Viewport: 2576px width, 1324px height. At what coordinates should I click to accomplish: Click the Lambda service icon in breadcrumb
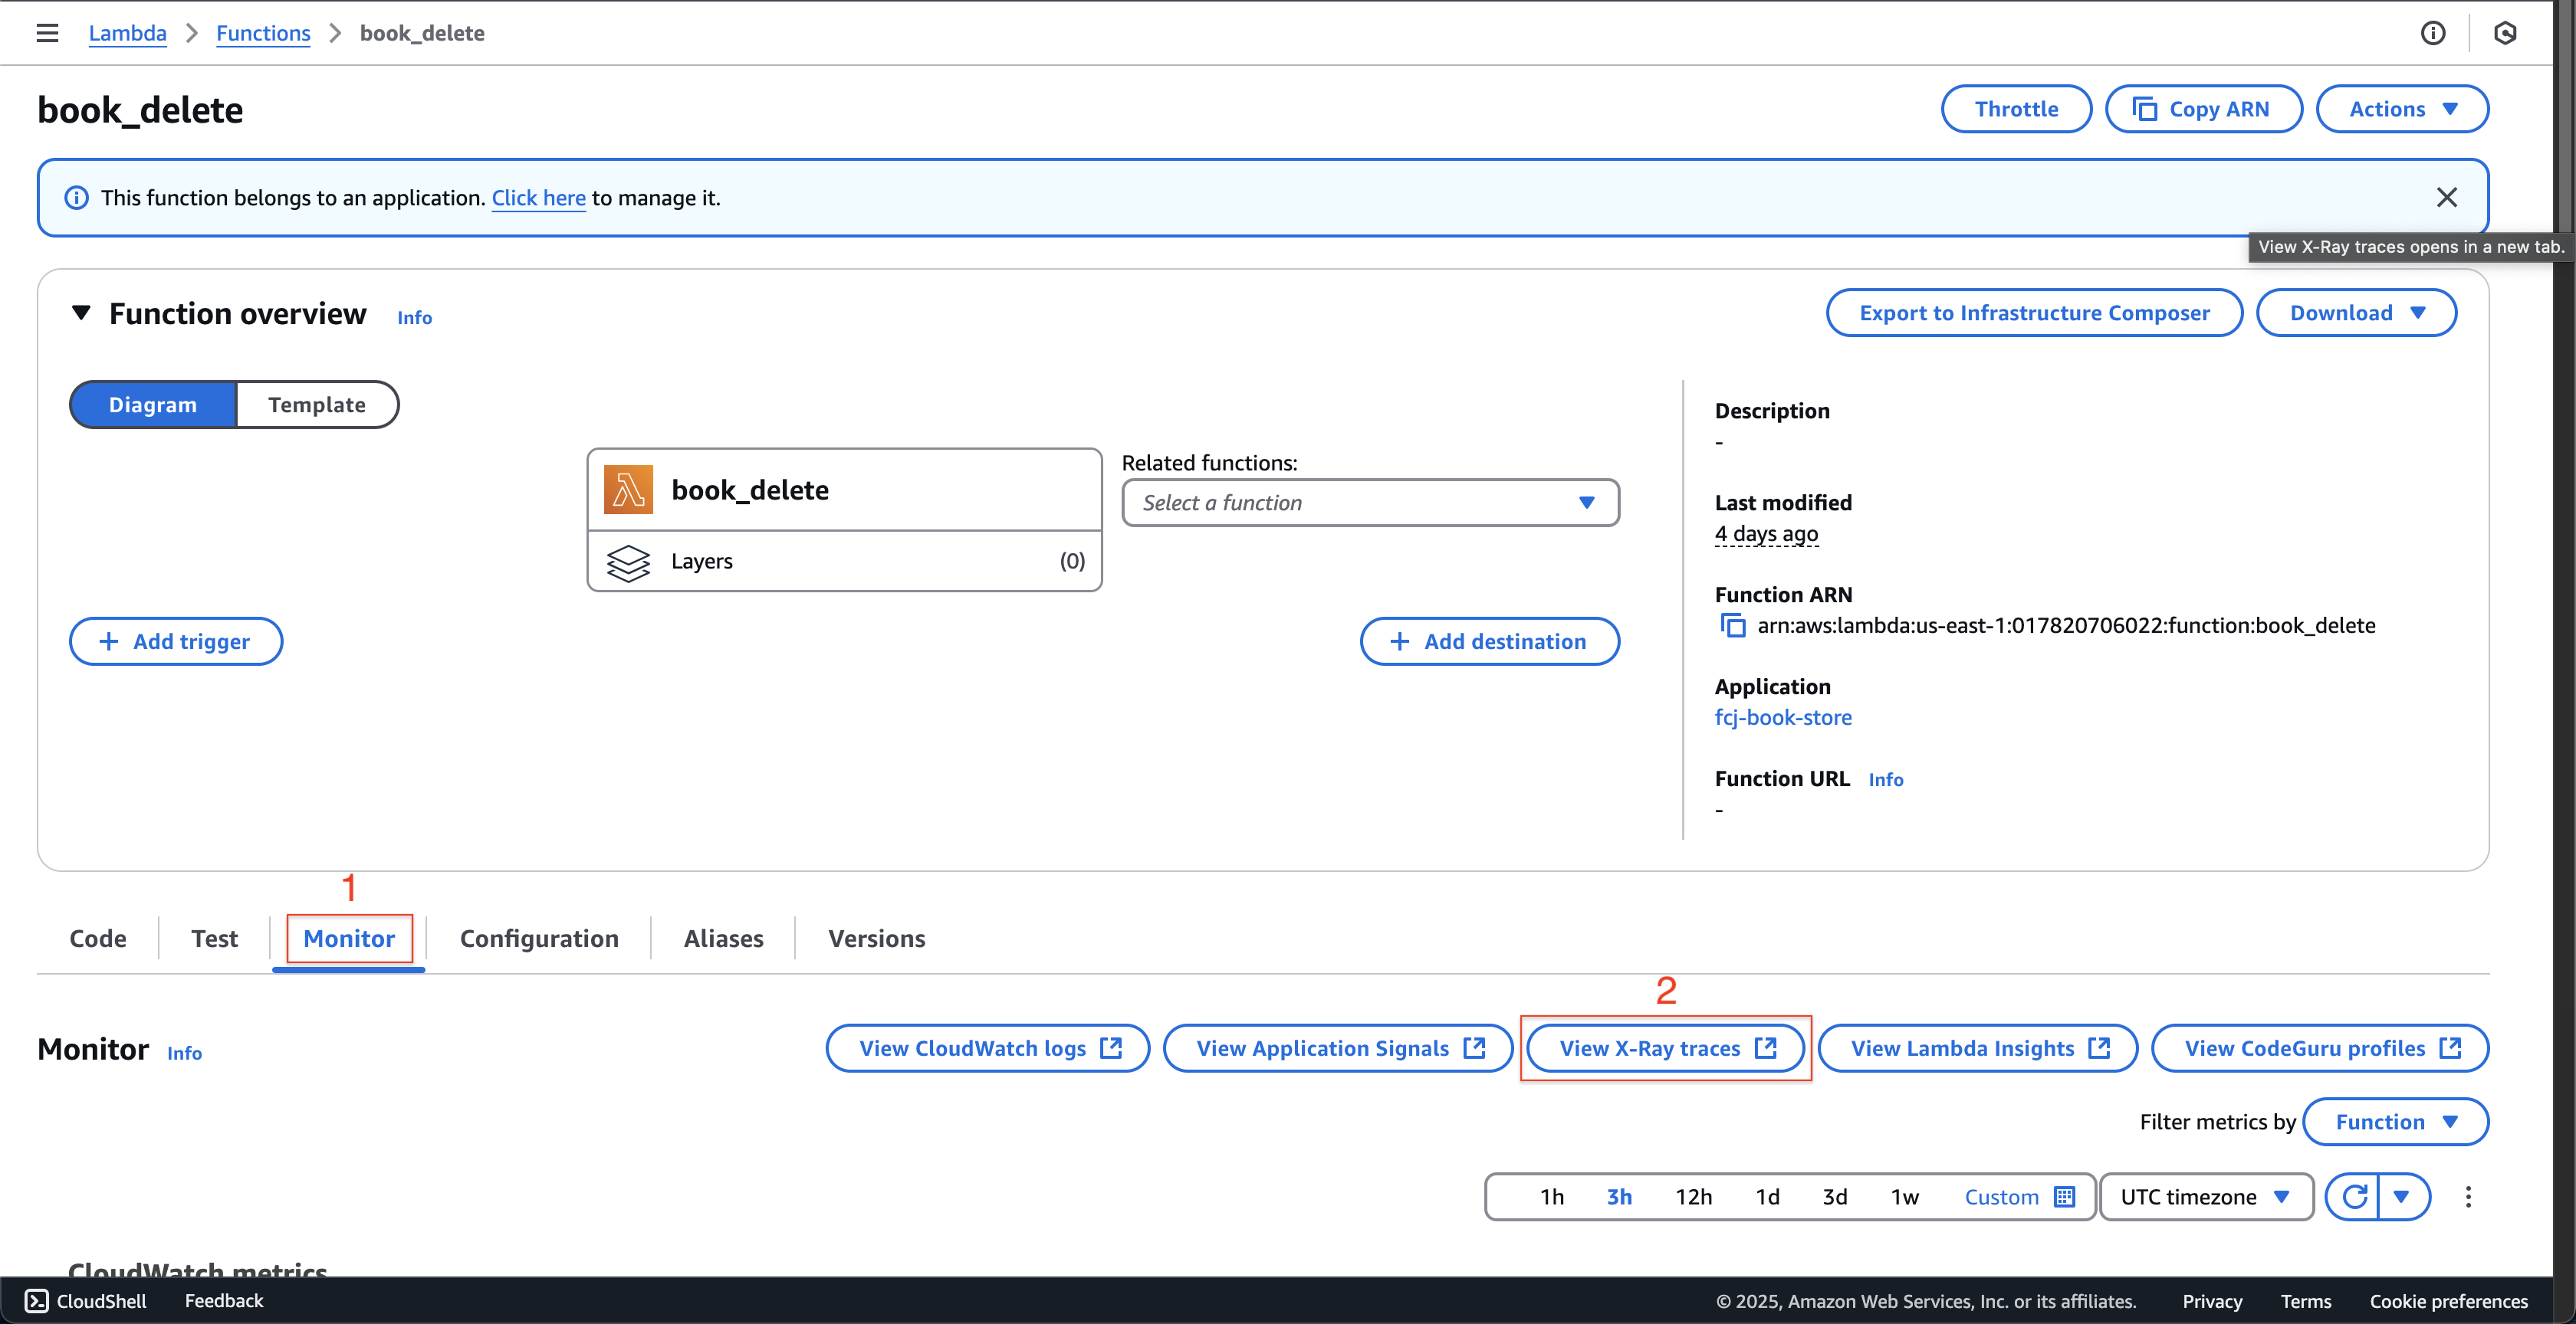127,32
